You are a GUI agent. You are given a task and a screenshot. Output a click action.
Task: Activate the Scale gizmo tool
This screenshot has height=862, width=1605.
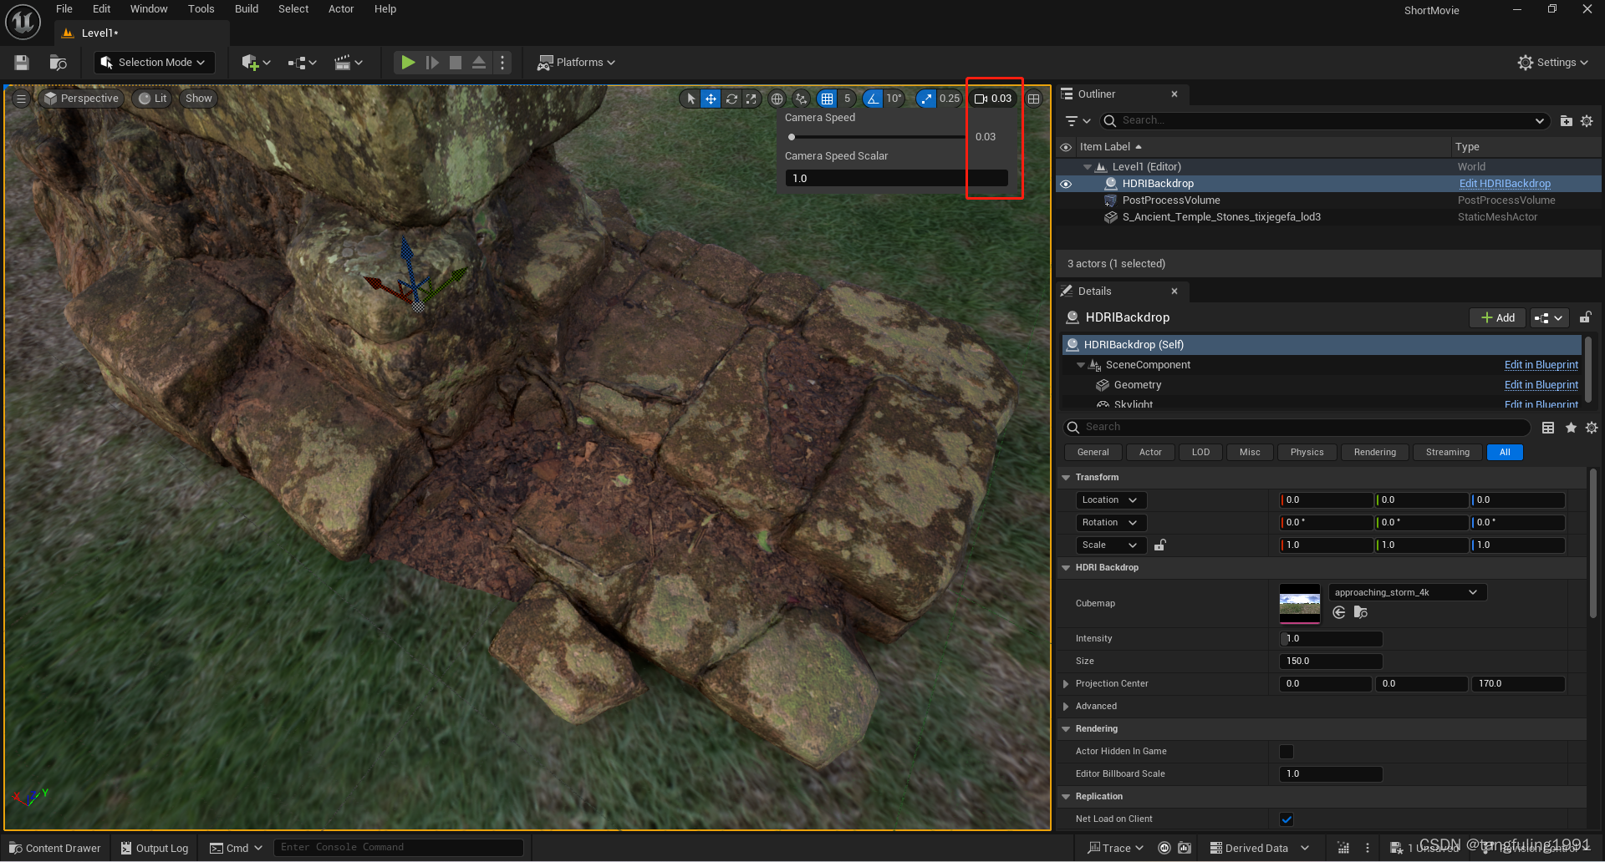coord(752,99)
